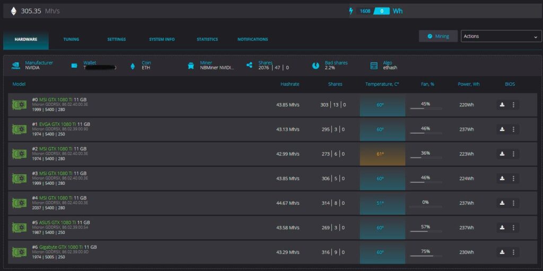Click the Temperature, C° column header
This screenshot has width=543, height=271.
382,84
